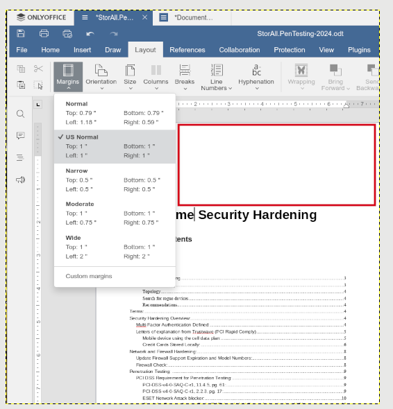Open the Hyphenation dropdown

(256, 77)
